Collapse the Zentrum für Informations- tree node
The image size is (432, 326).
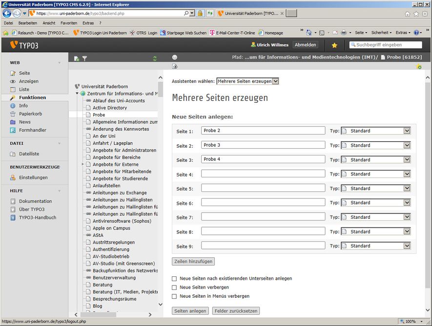coord(77,94)
